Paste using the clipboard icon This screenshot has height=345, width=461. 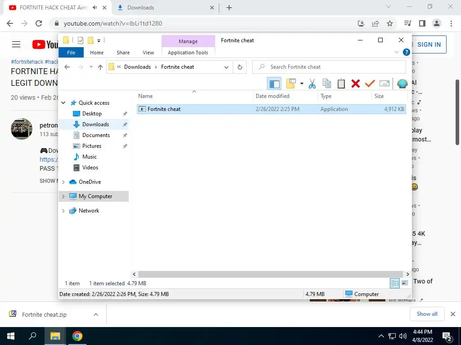click(x=341, y=84)
